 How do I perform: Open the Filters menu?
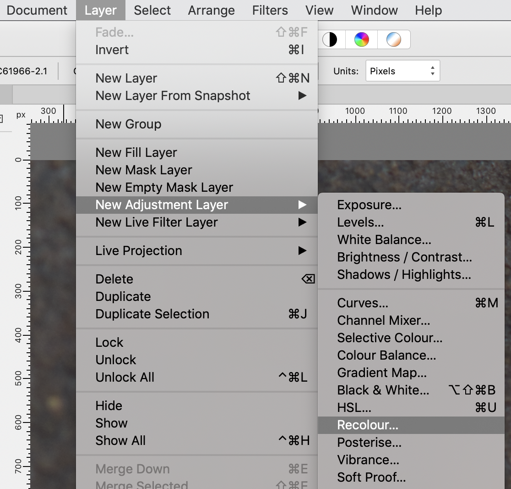click(269, 10)
